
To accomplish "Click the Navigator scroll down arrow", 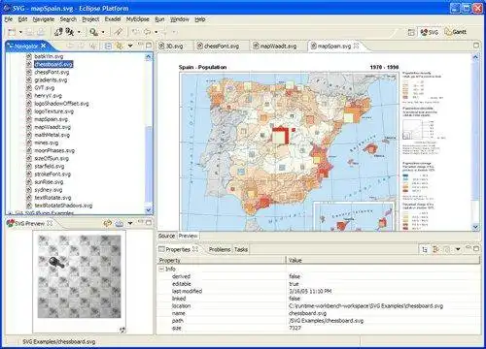I will [149, 210].
